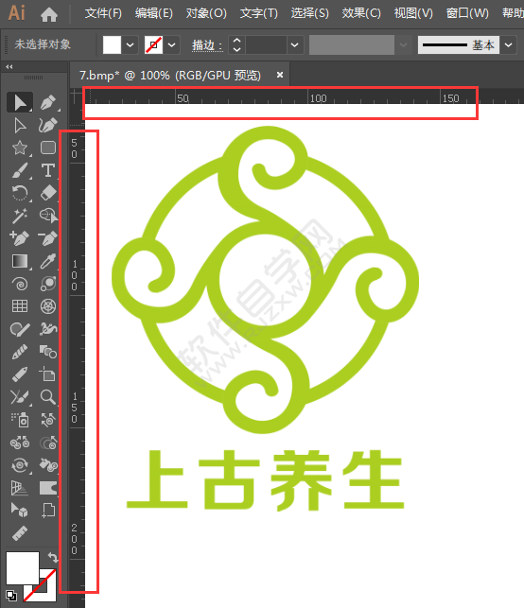Adjust the stroke weight stepper arrows
Screen dimensions: 524x608
[236, 45]
